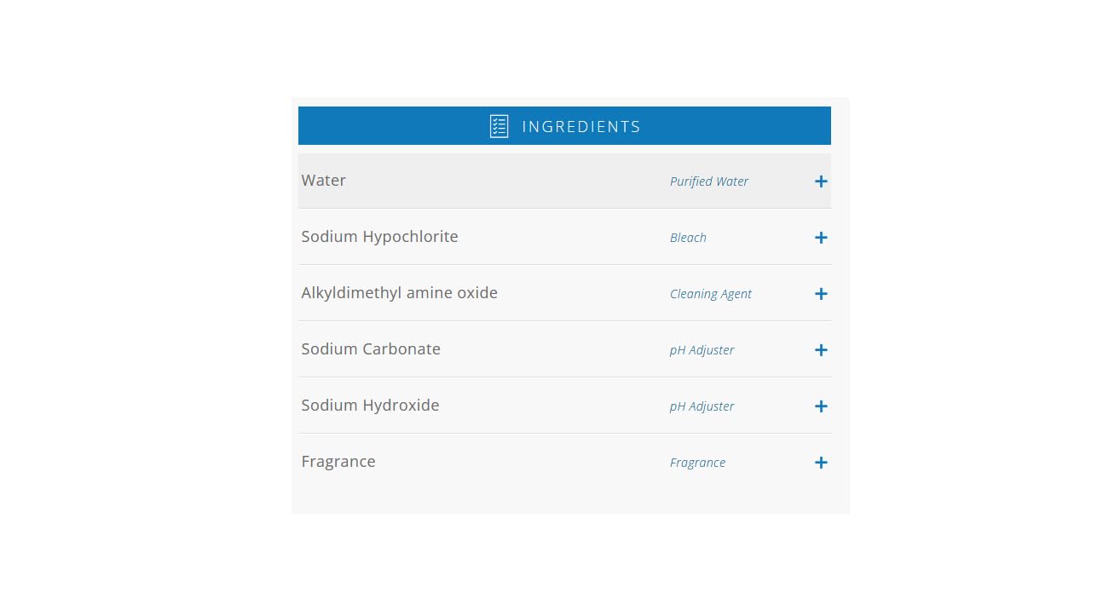Expand the Fragrance row plus icon

tap(821, 463)
